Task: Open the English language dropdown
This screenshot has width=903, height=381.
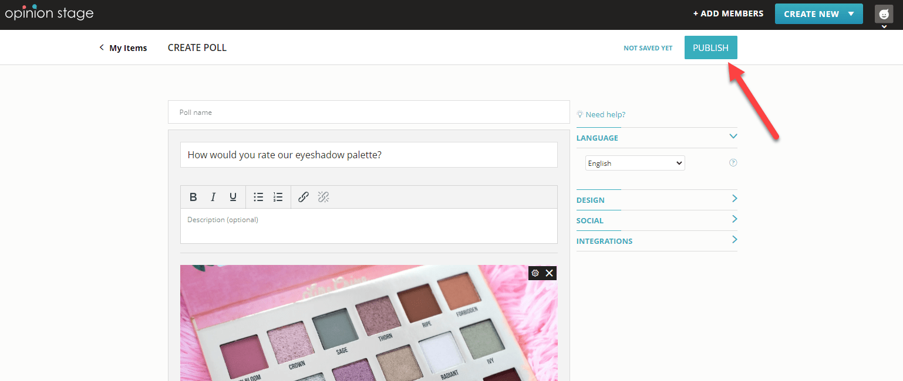Action: point(635,163)
